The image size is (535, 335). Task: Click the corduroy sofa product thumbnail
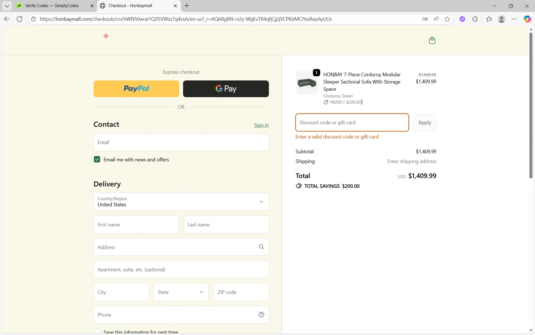click(307, 82)
